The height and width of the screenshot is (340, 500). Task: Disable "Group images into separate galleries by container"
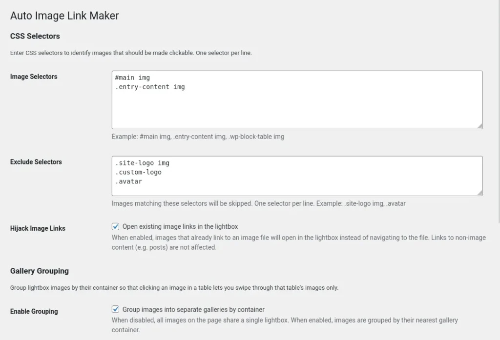coord(116,309)
